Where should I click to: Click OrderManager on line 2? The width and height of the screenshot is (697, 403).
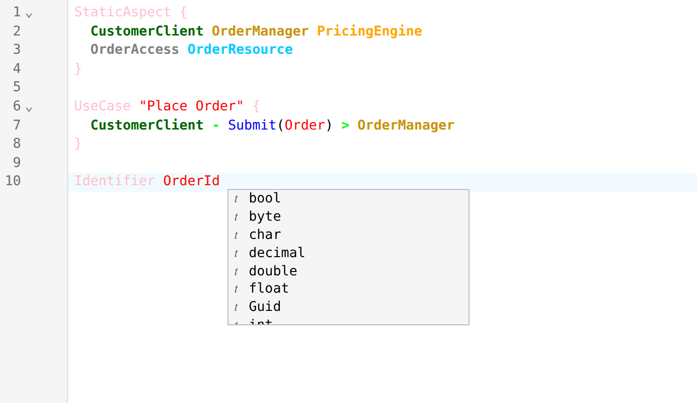coord(260,31)
